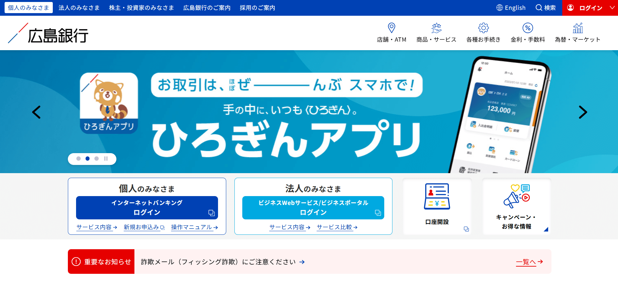Image resolution: width=618 pixels, height=282 pixels.
Task: Open キャンペーン・お得な情報 megaphone icon
Action: 516,196
